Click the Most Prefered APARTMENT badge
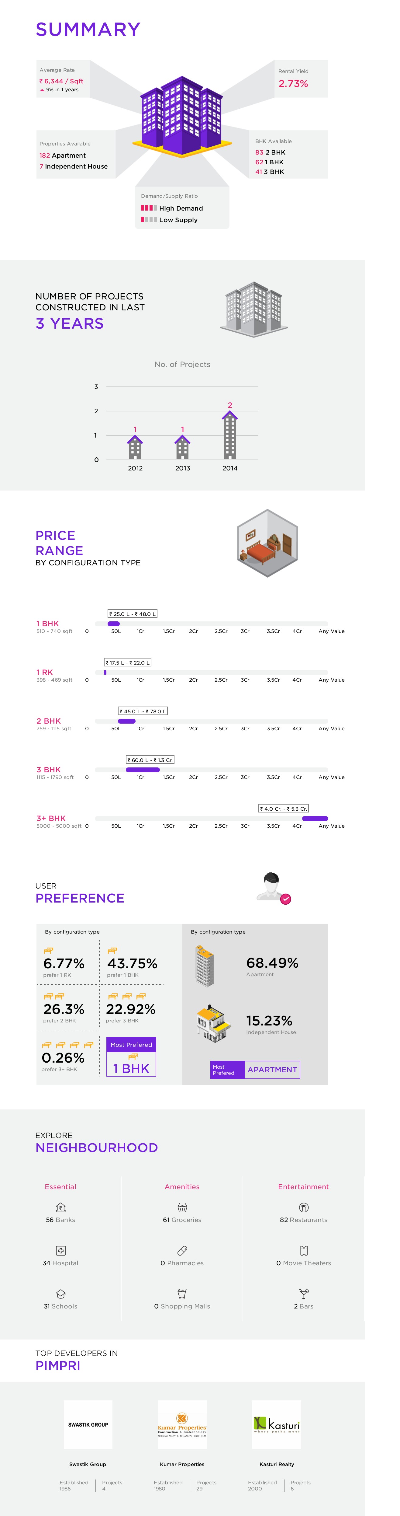The image size is (400, 1516). [x=255, y=1069]
